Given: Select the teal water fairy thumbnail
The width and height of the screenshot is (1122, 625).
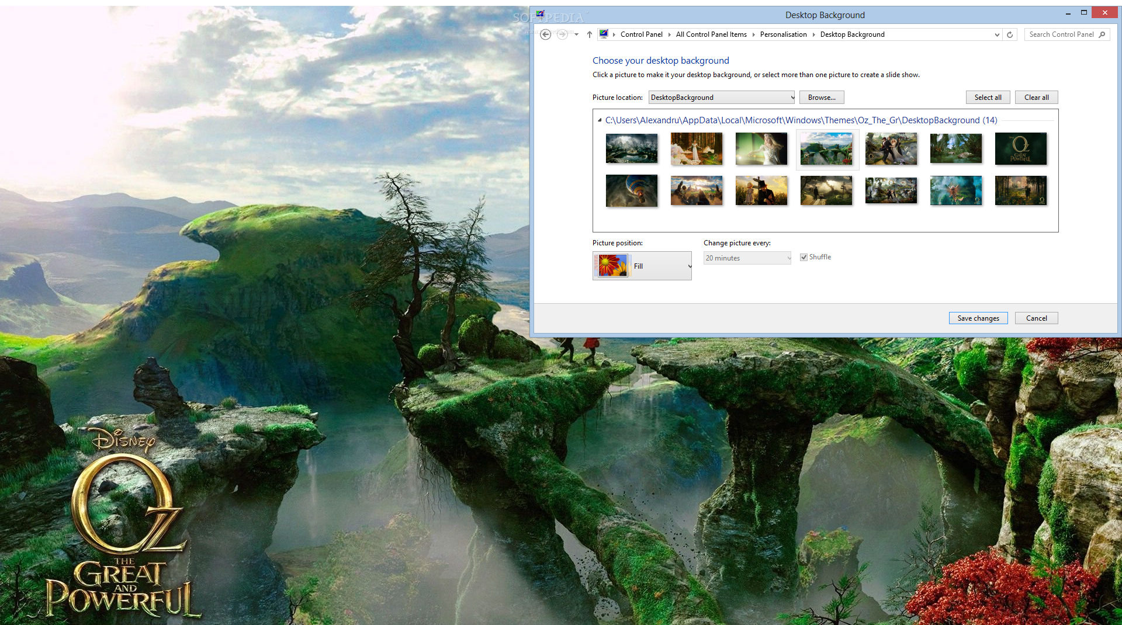Looking at the screenshot, I should [x=956, y=190].
